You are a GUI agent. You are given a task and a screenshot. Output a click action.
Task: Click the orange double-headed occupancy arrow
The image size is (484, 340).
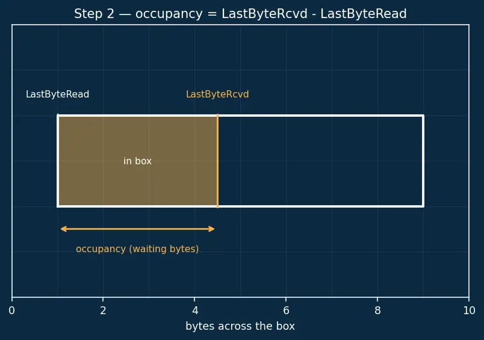pyautogui.click(x=137, y=229)
